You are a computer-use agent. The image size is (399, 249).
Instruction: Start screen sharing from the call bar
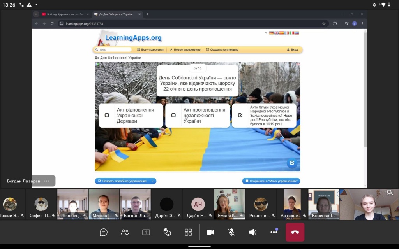tap(146, 232)
